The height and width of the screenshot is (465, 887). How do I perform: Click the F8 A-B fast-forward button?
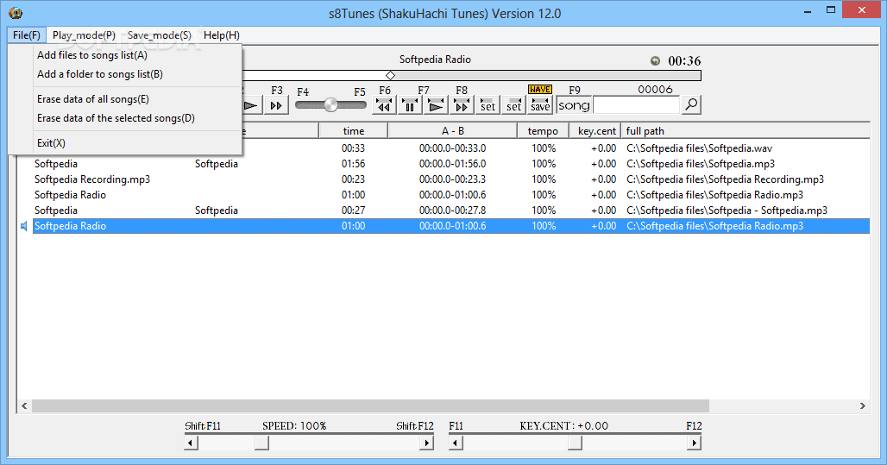(462, 105)
